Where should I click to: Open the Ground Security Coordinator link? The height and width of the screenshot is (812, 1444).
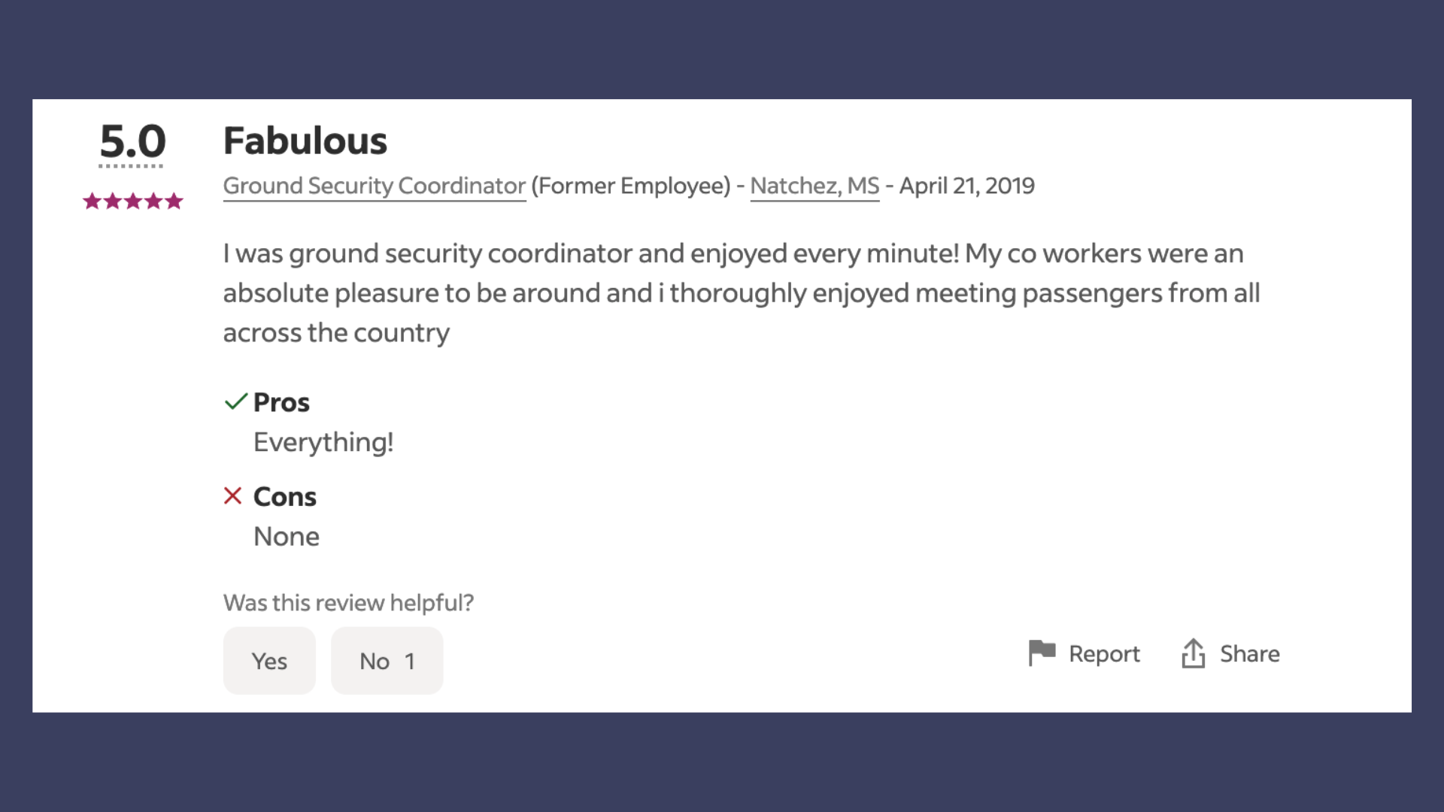[x=375, y=186]
